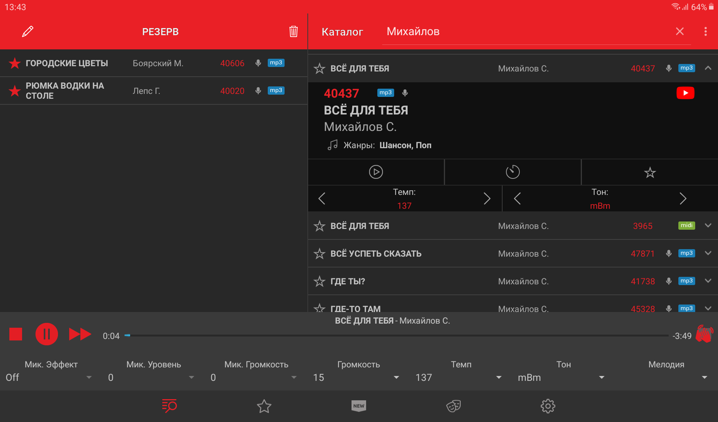
Task: Click the 13:43 clock in status bar
Action: (15, 7)
